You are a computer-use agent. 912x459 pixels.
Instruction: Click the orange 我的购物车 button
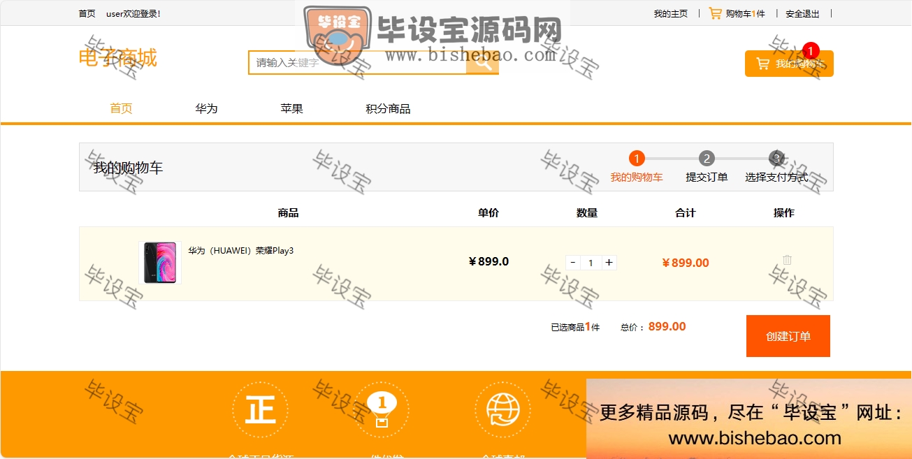click(789, 64)
